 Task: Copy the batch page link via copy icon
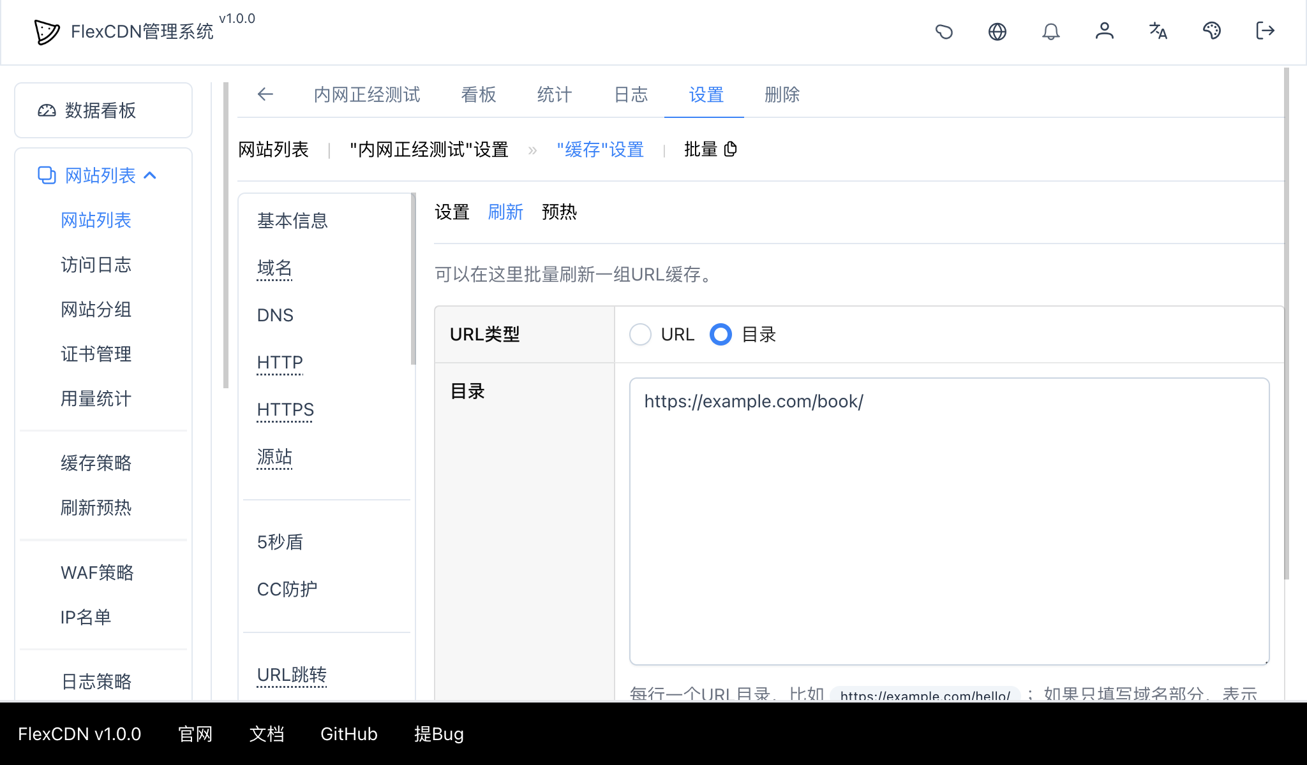pyautogui.click(x=731, y=149)
